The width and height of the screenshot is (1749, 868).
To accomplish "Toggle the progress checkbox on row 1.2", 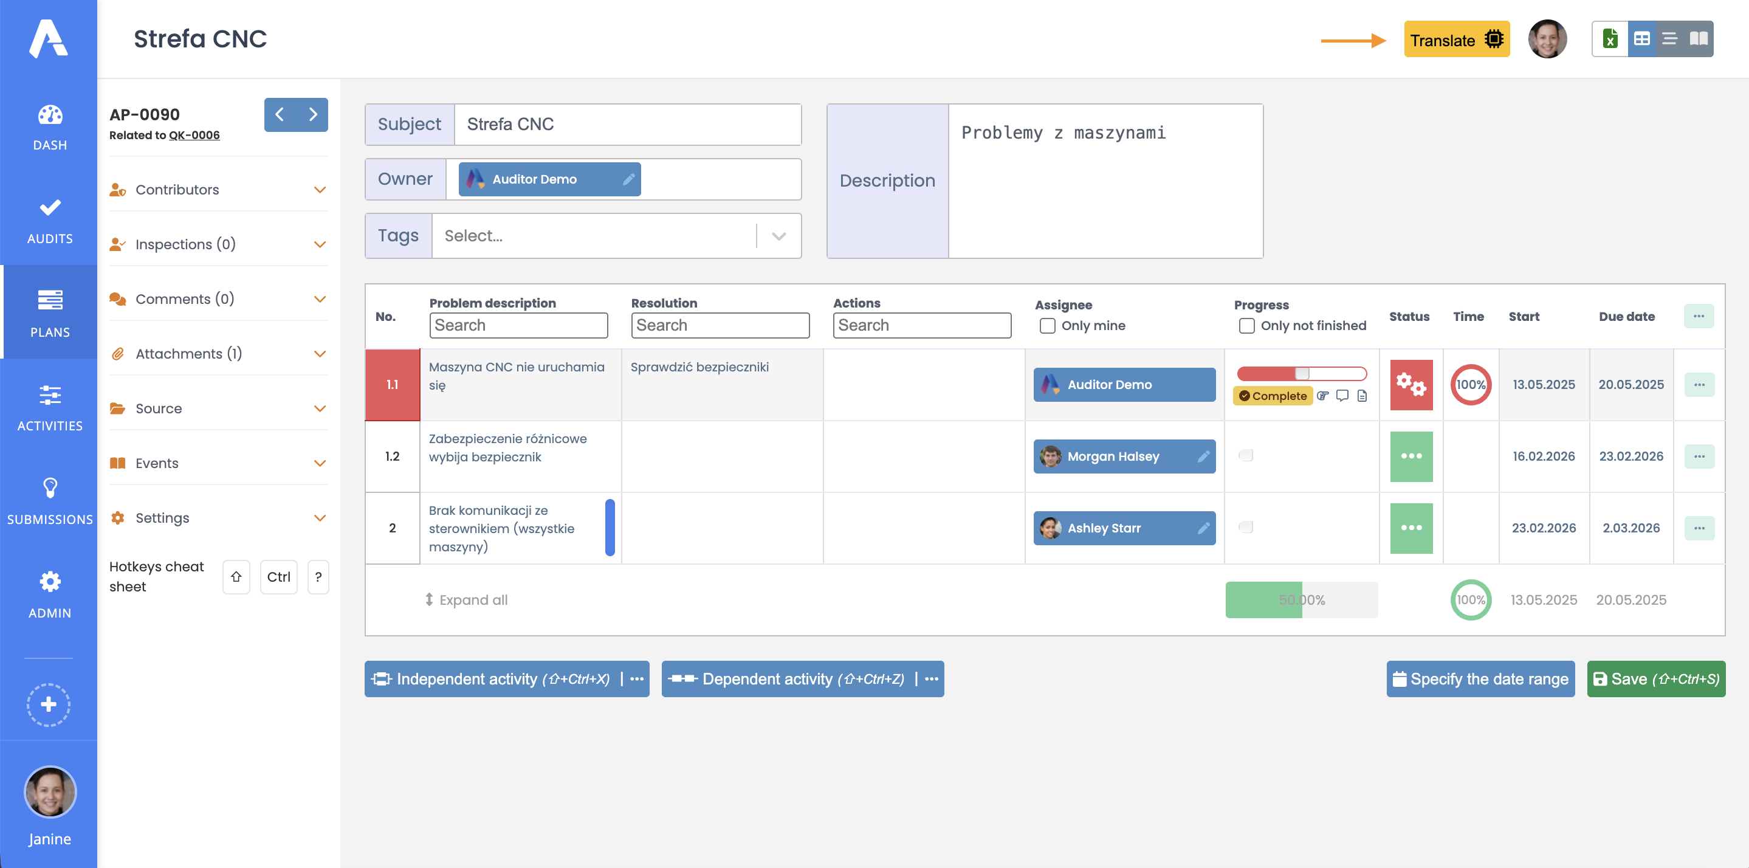I will [x=1246, y=456].
